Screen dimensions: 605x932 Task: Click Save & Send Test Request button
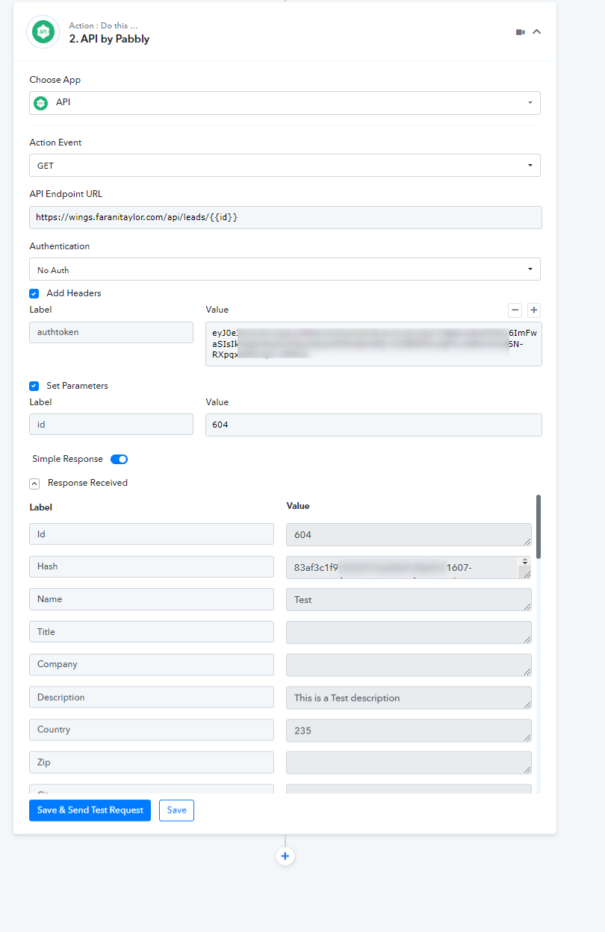click(90, 810)
